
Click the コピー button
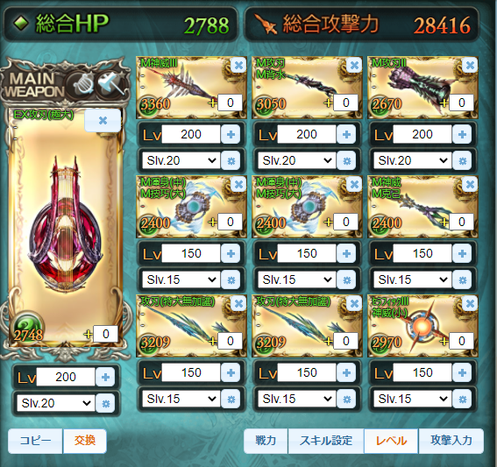35,441
